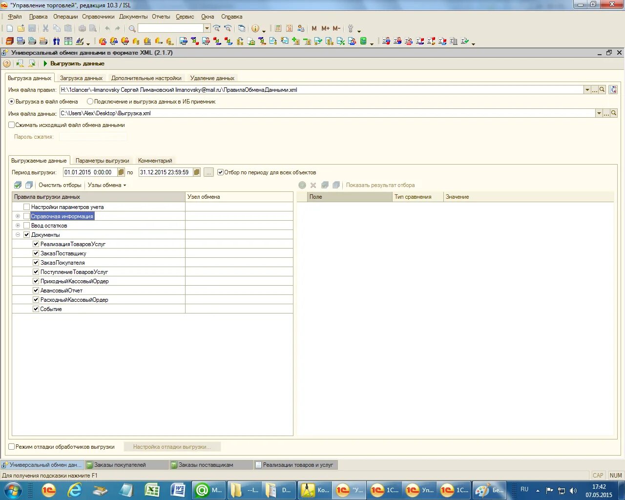Click '...' browse button for rules file
This screenshot has height=500, width=625.
pyautogui.click(x=594, y=90)
